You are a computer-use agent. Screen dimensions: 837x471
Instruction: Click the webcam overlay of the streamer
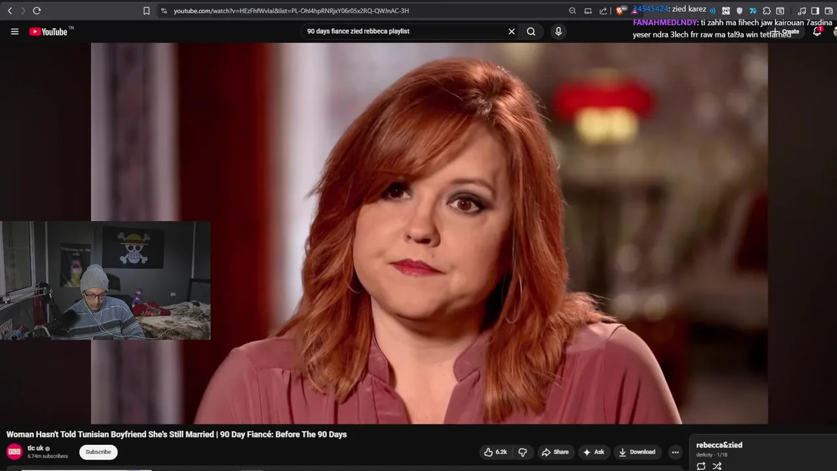(x=105, y=281)
